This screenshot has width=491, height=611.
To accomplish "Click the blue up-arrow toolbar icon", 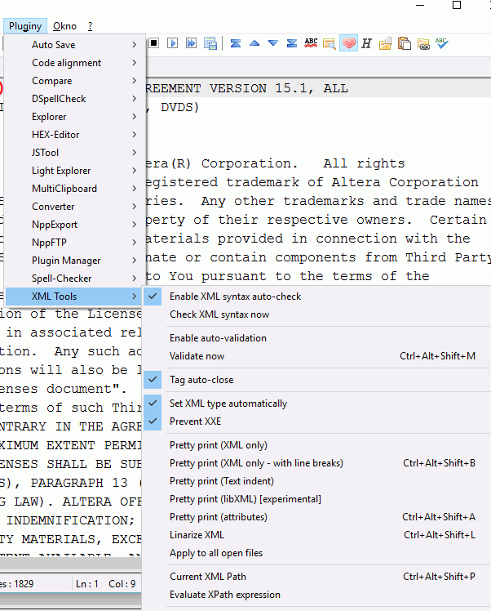I will [254, 43].
